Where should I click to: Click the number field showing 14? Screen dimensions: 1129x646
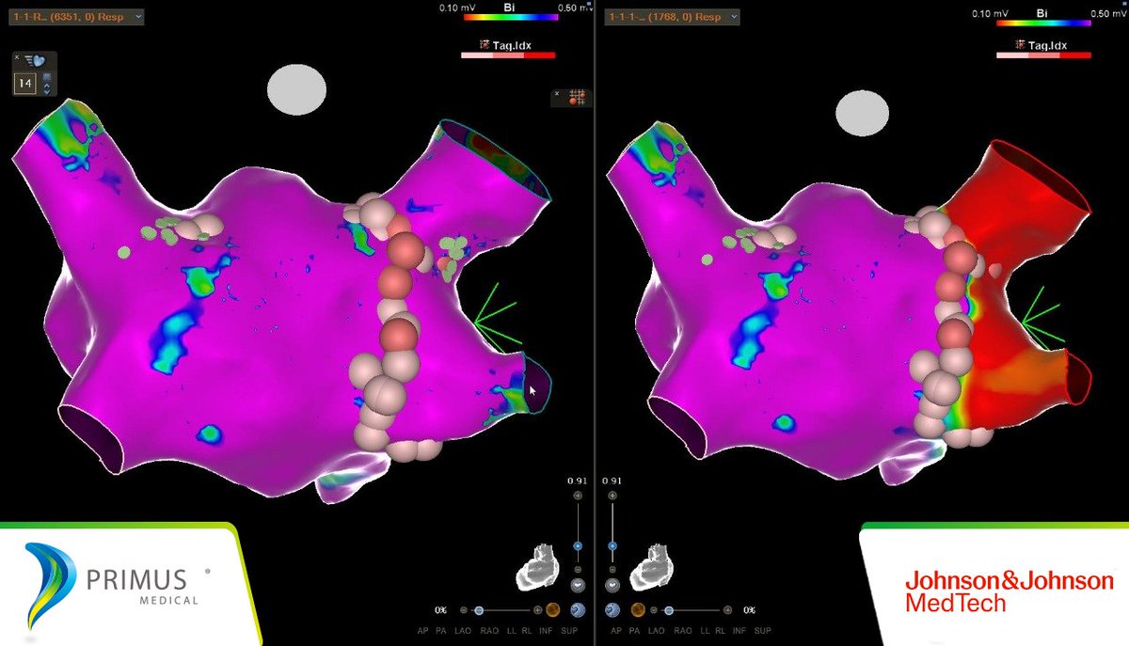(x=25, y=84)
